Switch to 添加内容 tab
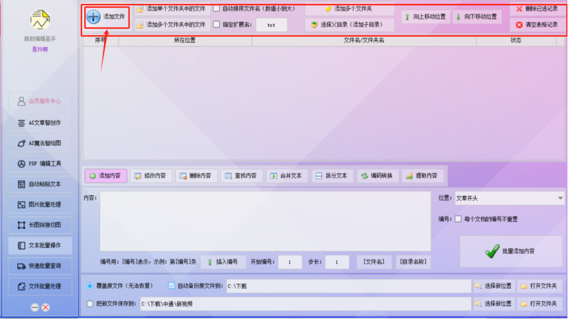Image resolution: width=568 pixels, height=319 pixels. coord(106,176)
